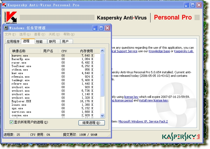Viewport: 210px width, 149px height.
Task: Switch to the 性能 tab
Action: tap(41, 41)
